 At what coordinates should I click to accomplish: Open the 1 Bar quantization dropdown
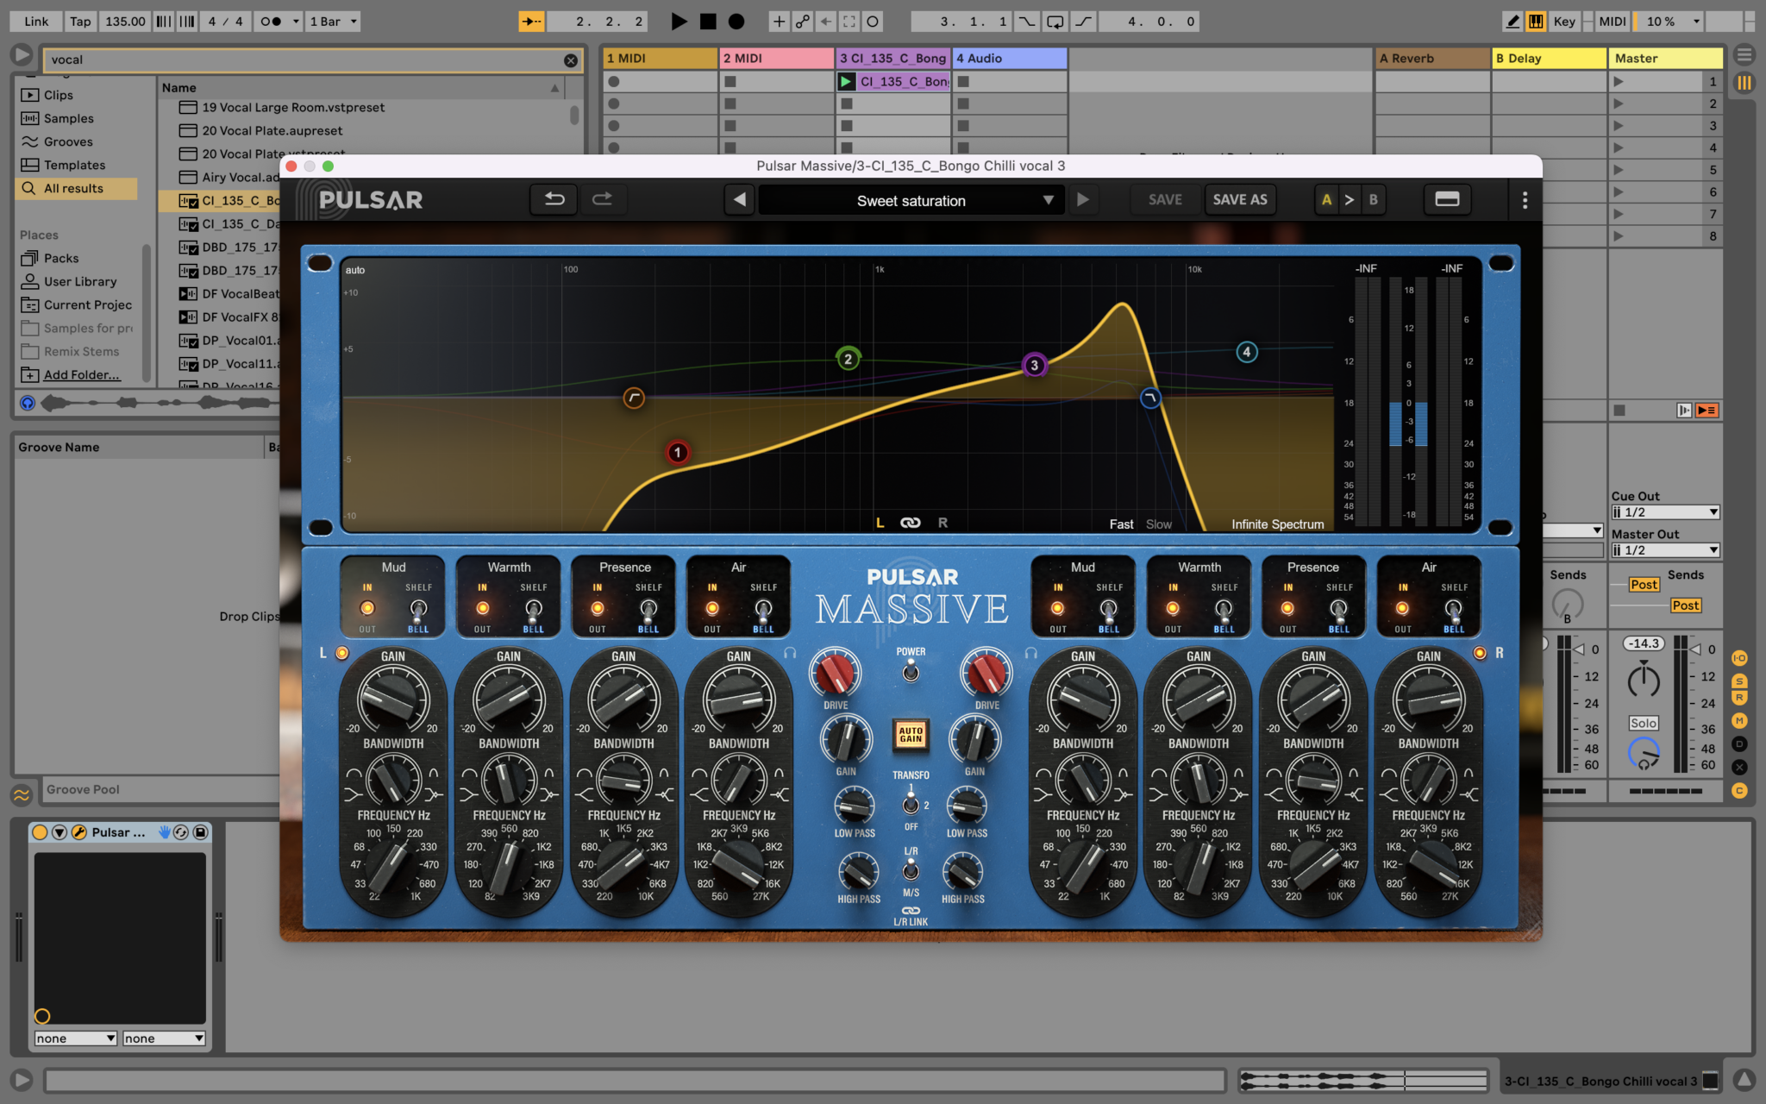coord(333,22)
